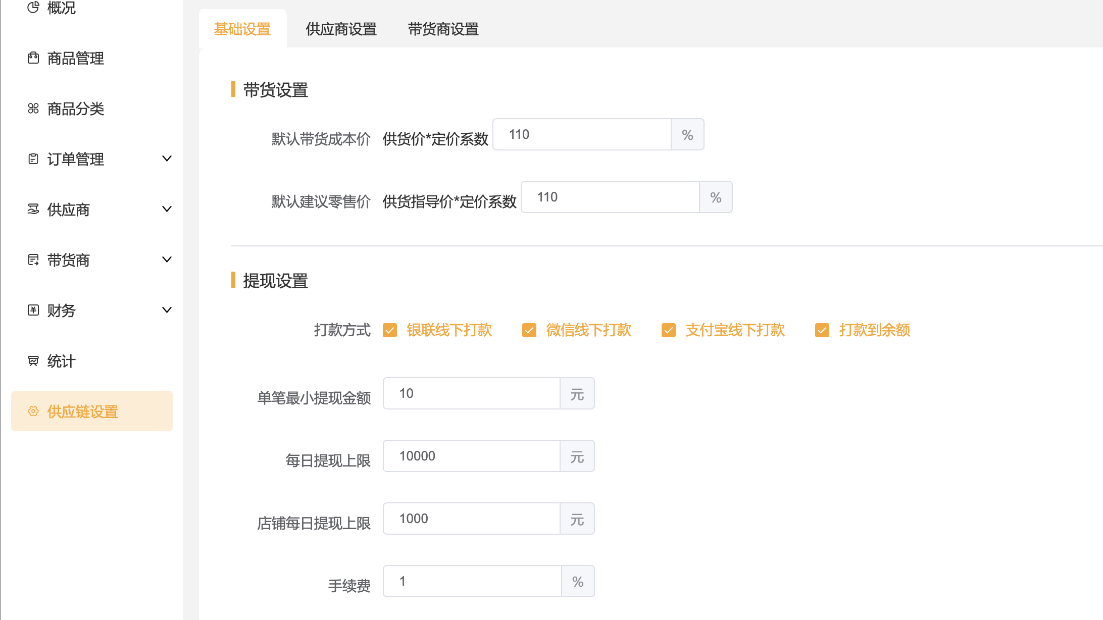The image size is (1103, 620).
Task: Expand the 供应商 menu chevron
Action: click(167, 209)
